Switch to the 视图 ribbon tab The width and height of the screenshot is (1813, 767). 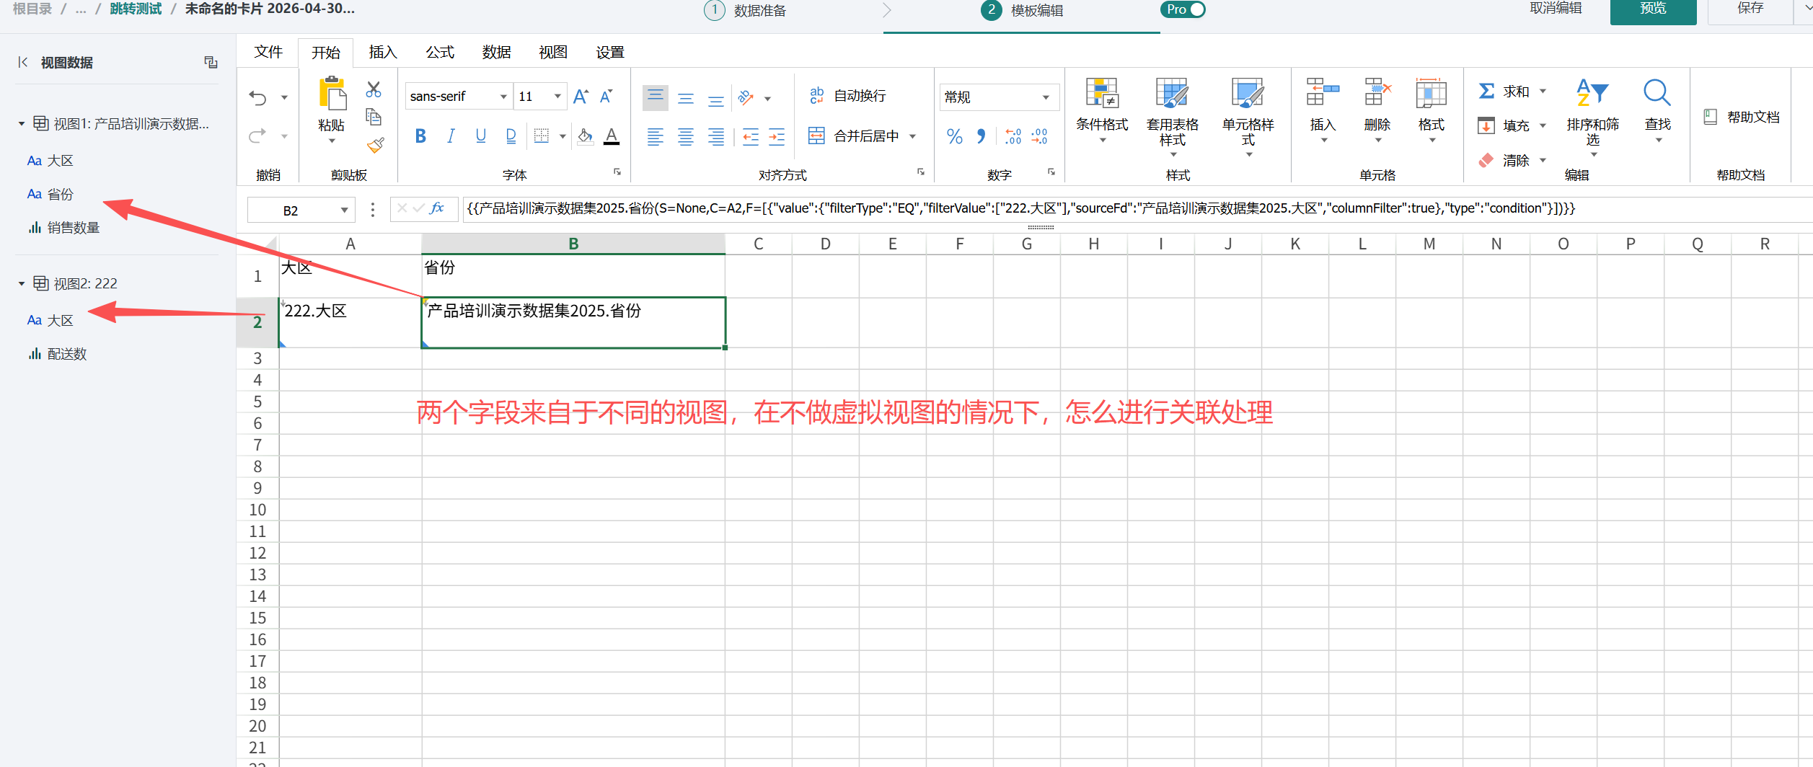pyautogui.click(x=553, y=52)
